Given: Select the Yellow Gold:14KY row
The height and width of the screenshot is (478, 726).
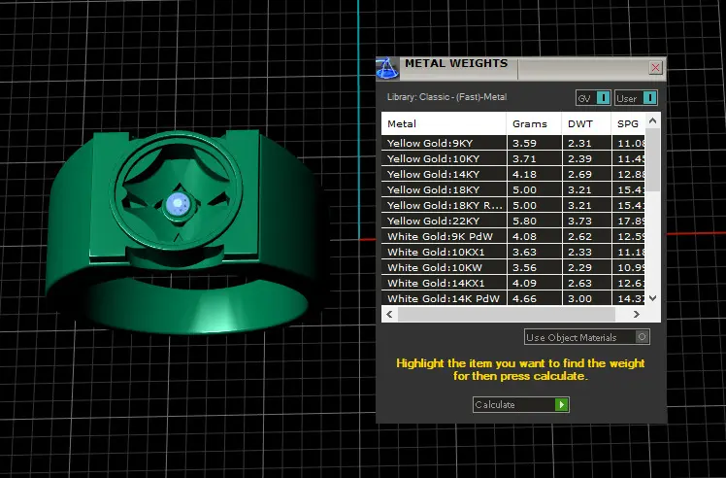Looking at the screenshot, I should click(513, 174).
